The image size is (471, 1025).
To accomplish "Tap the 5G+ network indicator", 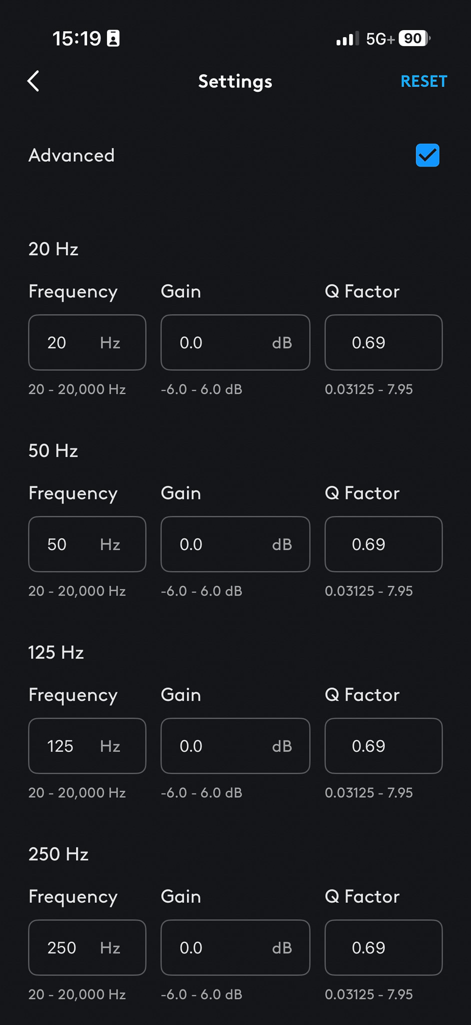I will 380,39.
